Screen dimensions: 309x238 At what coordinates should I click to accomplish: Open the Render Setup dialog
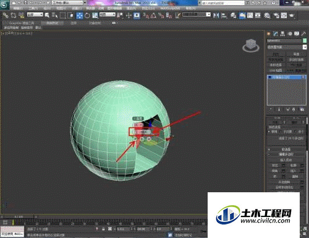tap(276, 15)
